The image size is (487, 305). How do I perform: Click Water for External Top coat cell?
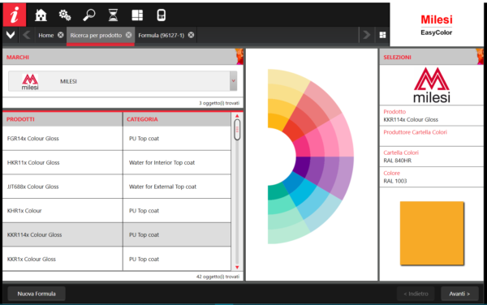click(177, 187)
